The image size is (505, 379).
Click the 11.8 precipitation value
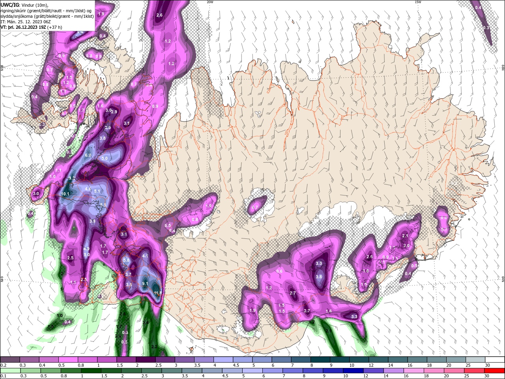click(158, 293)
